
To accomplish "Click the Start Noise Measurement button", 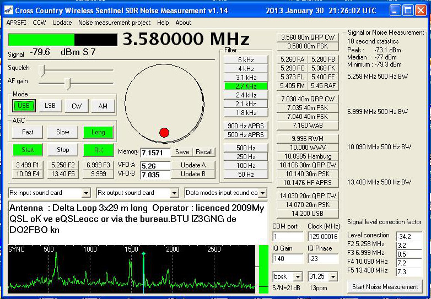I will click(x=385, y=287).
